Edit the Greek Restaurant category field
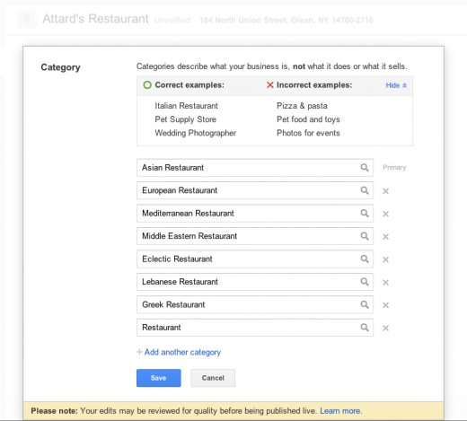This screenshot has height=421, width=467. click(255, 304)
